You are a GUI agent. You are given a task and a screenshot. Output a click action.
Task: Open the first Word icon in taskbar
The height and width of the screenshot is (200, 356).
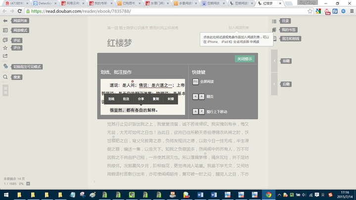[200, 195]
